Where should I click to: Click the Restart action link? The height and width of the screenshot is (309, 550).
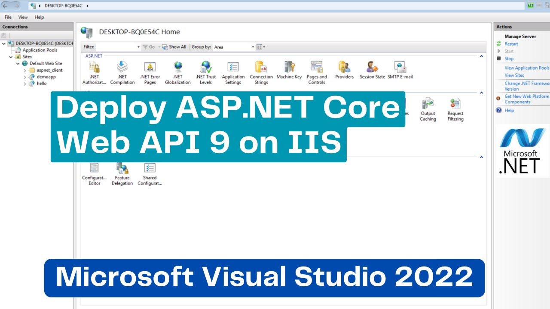(511, 44)
